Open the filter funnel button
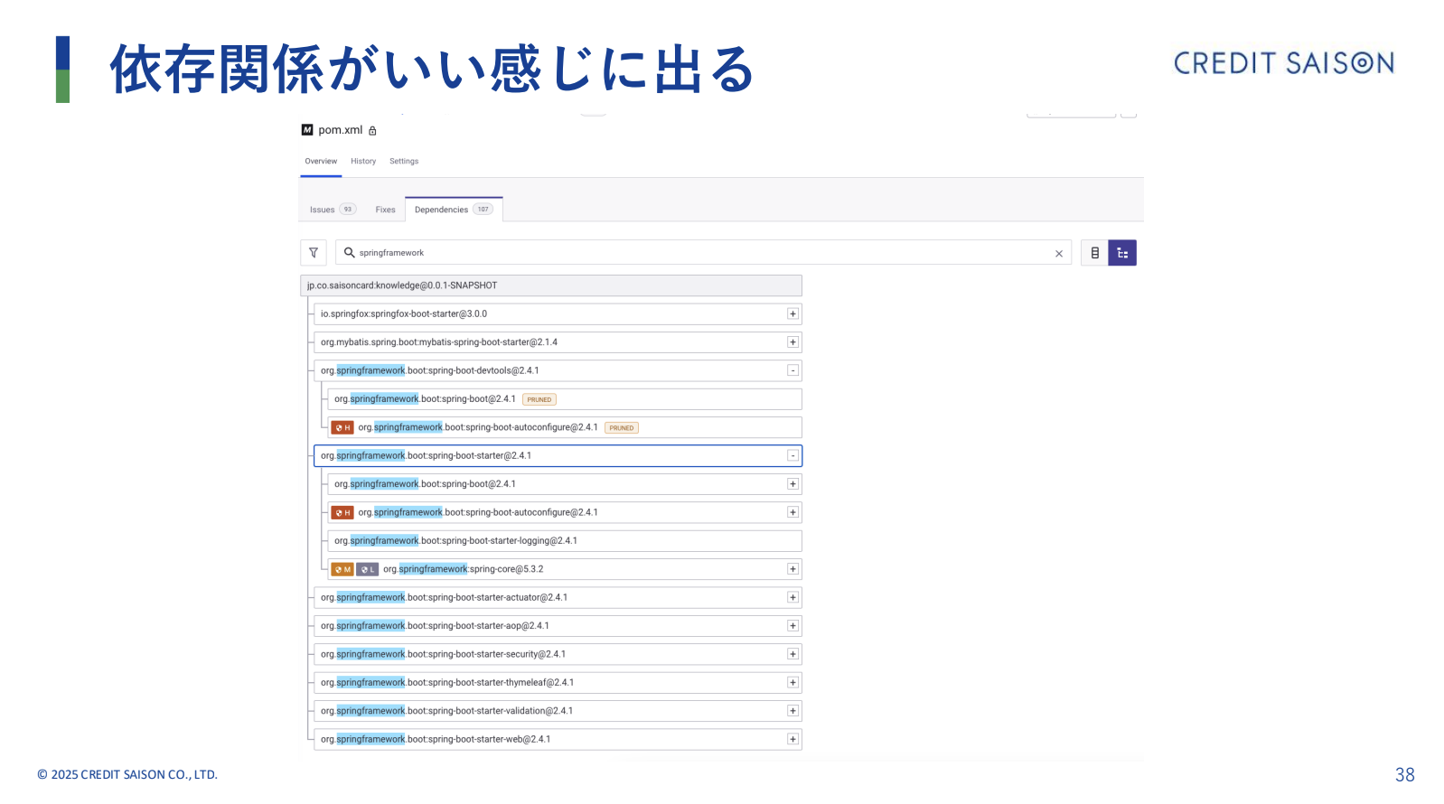 point(314,253)
